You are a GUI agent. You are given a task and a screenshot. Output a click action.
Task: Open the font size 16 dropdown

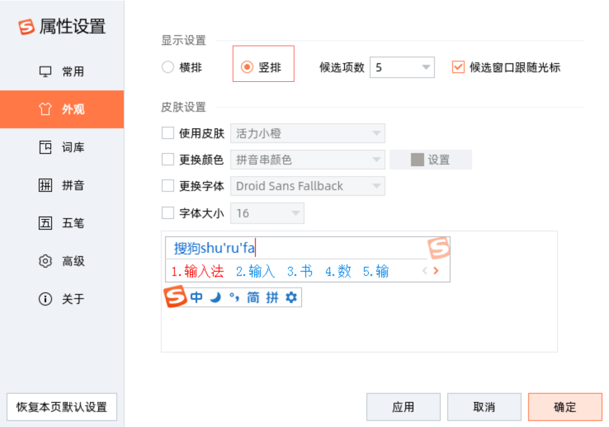pyautogui.click(x=267, y=213)
